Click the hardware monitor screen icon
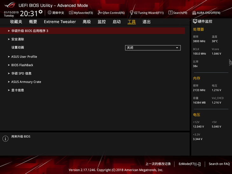 195,22
